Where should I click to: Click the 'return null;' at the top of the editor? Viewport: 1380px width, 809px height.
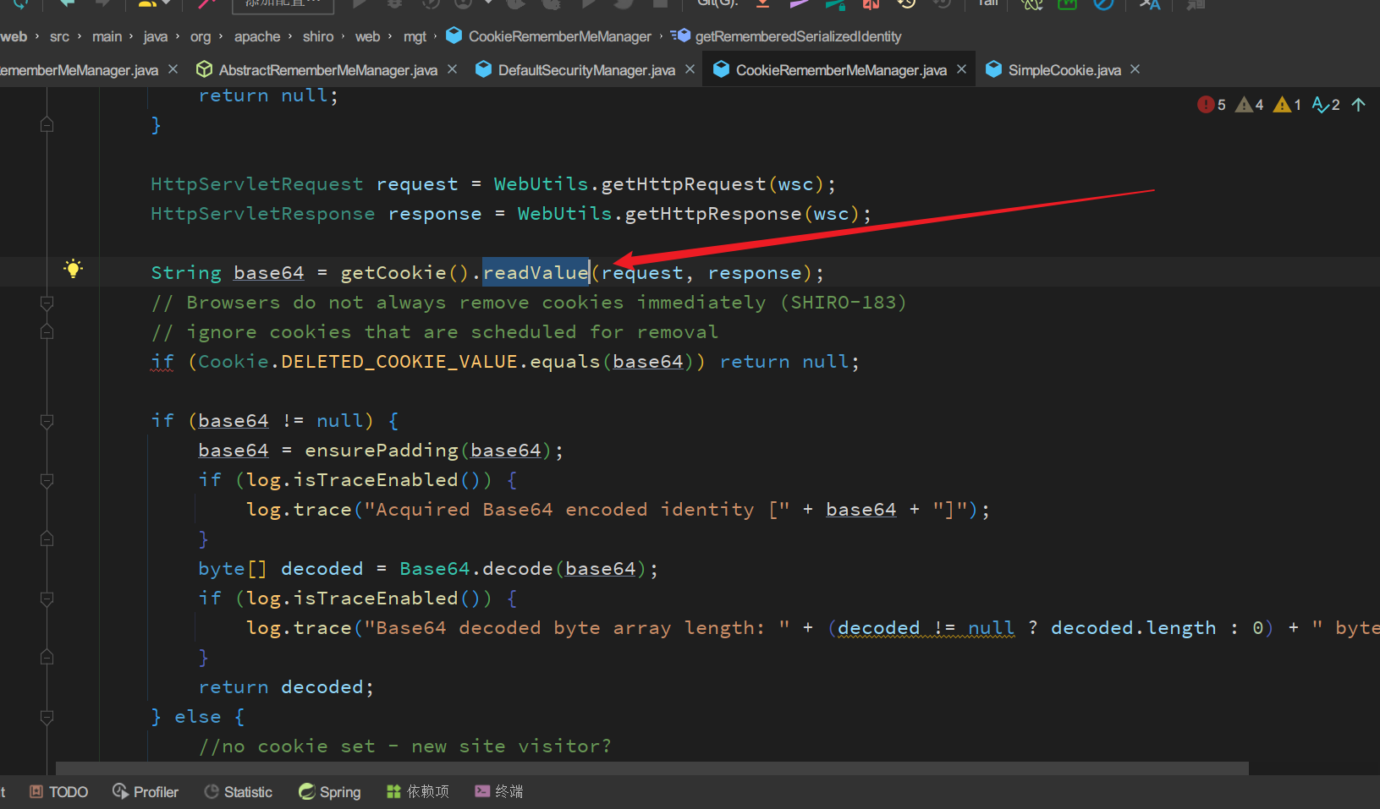coord(268,96)
